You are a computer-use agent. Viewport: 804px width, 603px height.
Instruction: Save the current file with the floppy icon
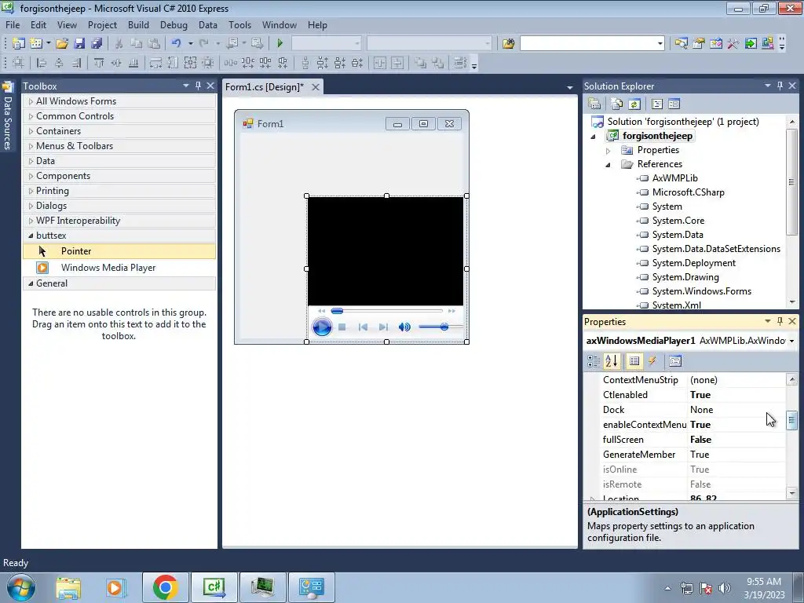79,44
